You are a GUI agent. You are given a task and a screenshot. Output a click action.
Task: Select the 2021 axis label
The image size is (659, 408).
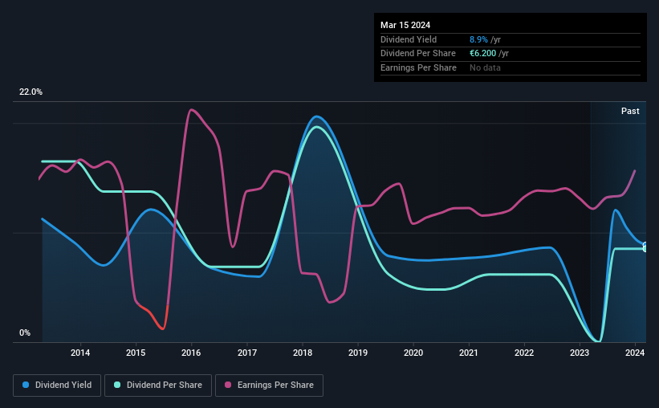click(x=469, y=353)
